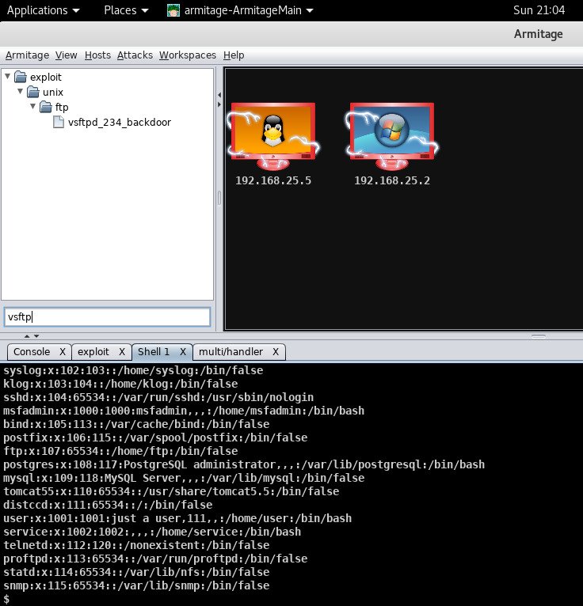Open the Workspaces menu
Image resolution: width=583 pixels, height=606 pixels.
pyautogui.click(x=188, y=55)
